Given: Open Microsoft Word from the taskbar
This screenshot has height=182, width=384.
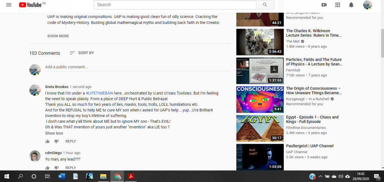Looking at the screenshot, I should click(62, 176).
